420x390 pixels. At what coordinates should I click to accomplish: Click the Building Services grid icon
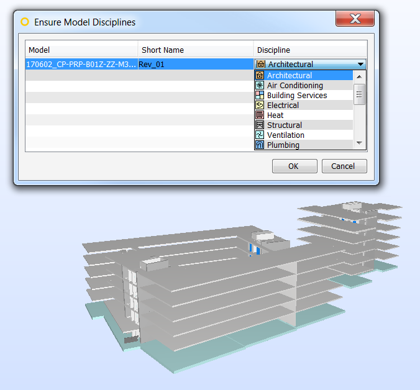[260, 95]
